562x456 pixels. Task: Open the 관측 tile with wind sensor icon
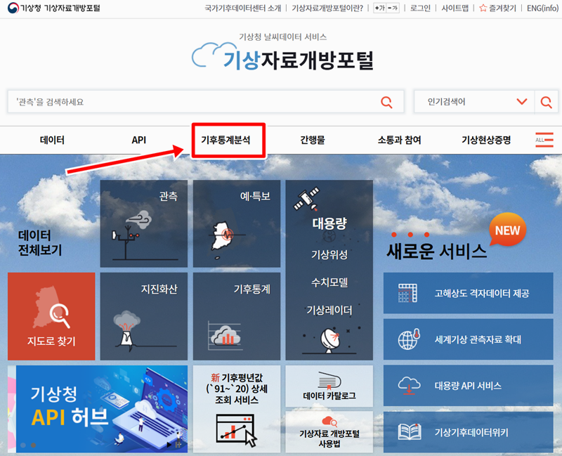click(144, 223)
